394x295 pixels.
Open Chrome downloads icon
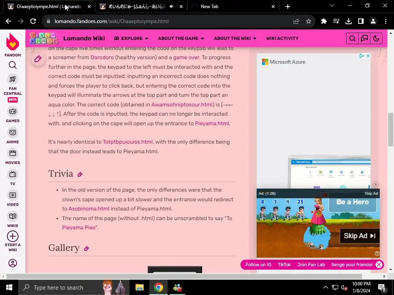click(349, 22)
